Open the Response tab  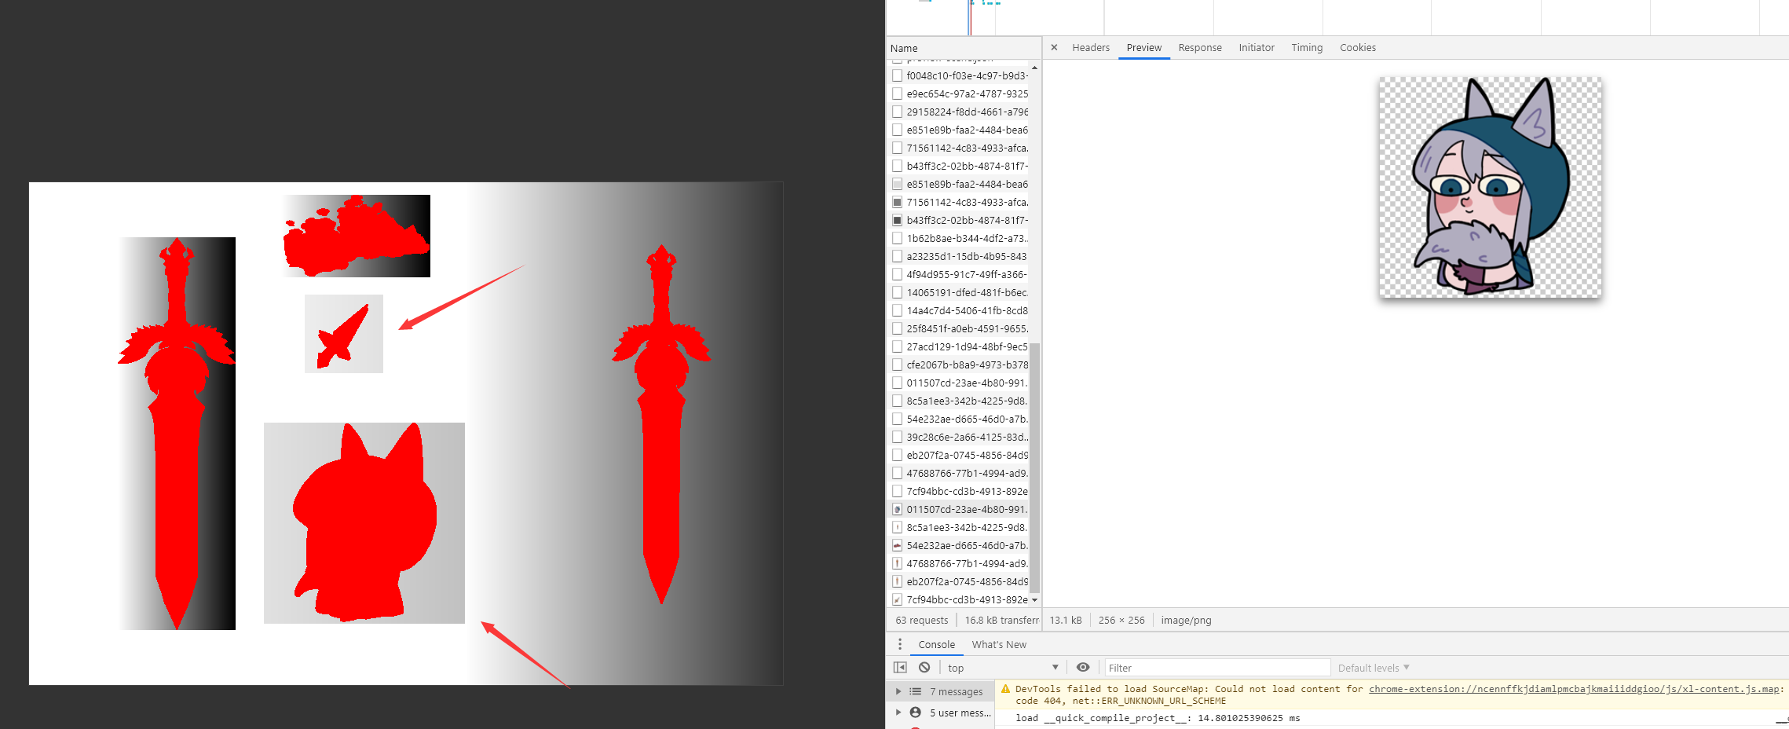pos(1200,47)
